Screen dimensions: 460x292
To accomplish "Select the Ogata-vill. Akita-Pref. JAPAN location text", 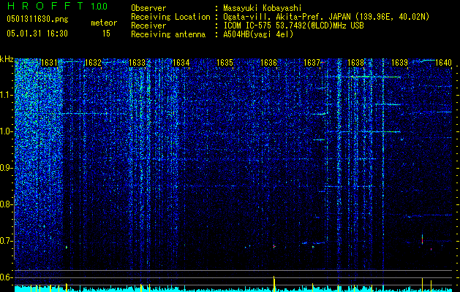I will pos(326,17).
